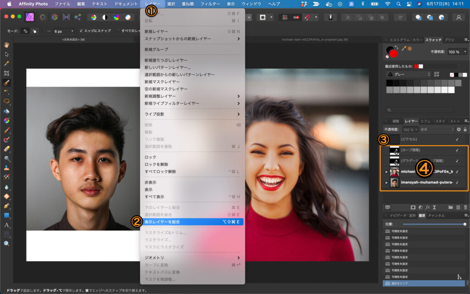
Task: Toggle the エッジにスナップ checkbox
Action: click(x=82, y=31)
